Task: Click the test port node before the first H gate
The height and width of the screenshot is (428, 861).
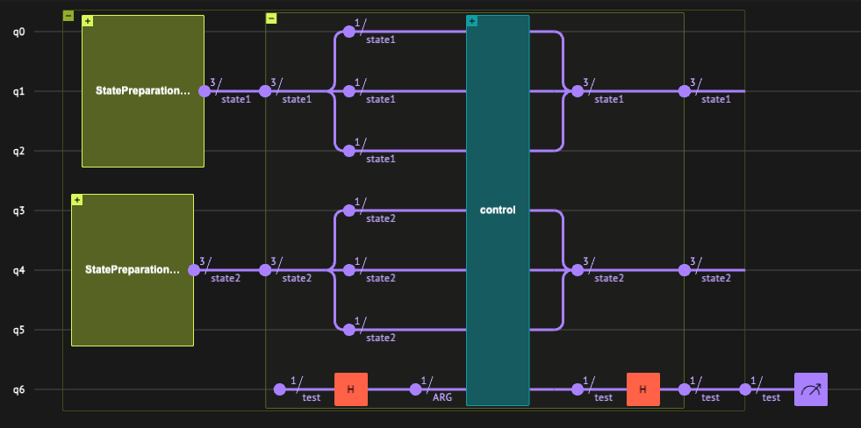Action: pos(279,389)
